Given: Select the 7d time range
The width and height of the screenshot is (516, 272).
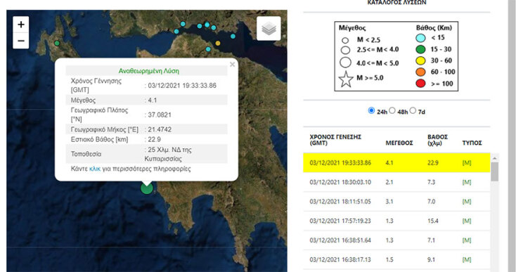Looking at the screenshot, I should point(413,110).
